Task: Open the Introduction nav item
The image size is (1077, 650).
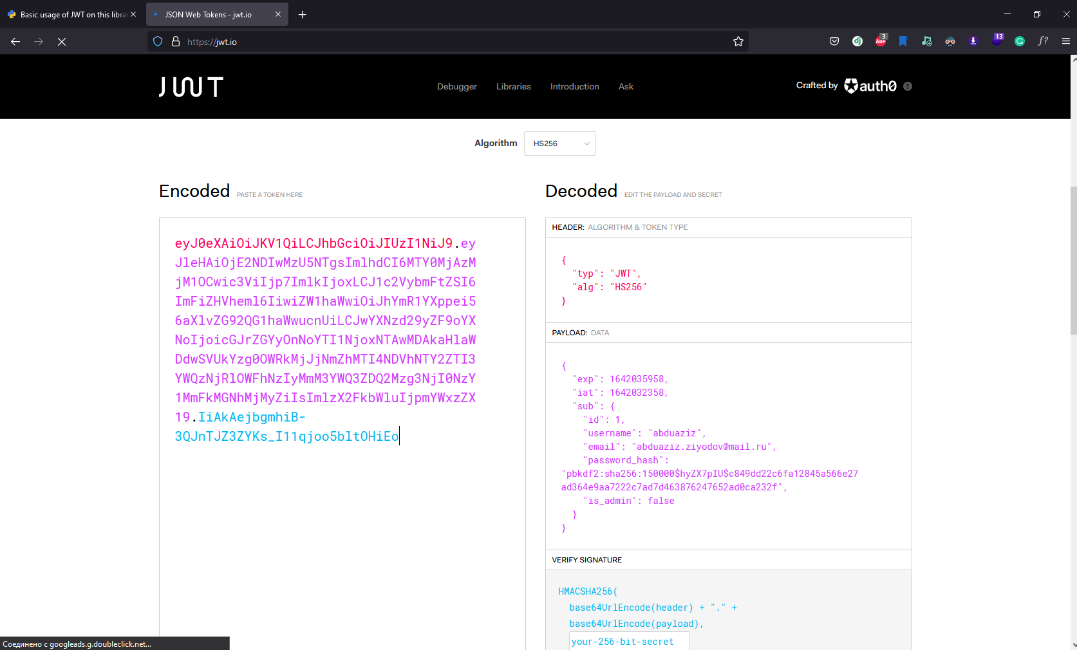Action: point(575,86)
